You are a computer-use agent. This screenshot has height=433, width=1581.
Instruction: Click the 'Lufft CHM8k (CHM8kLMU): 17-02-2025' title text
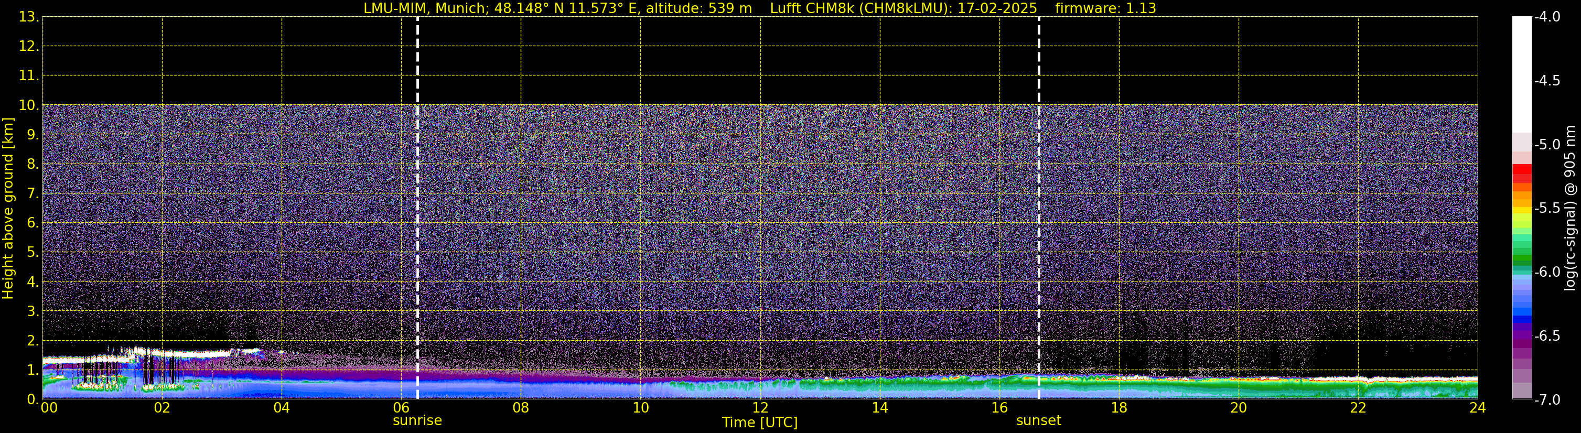[x=904, y=8]
